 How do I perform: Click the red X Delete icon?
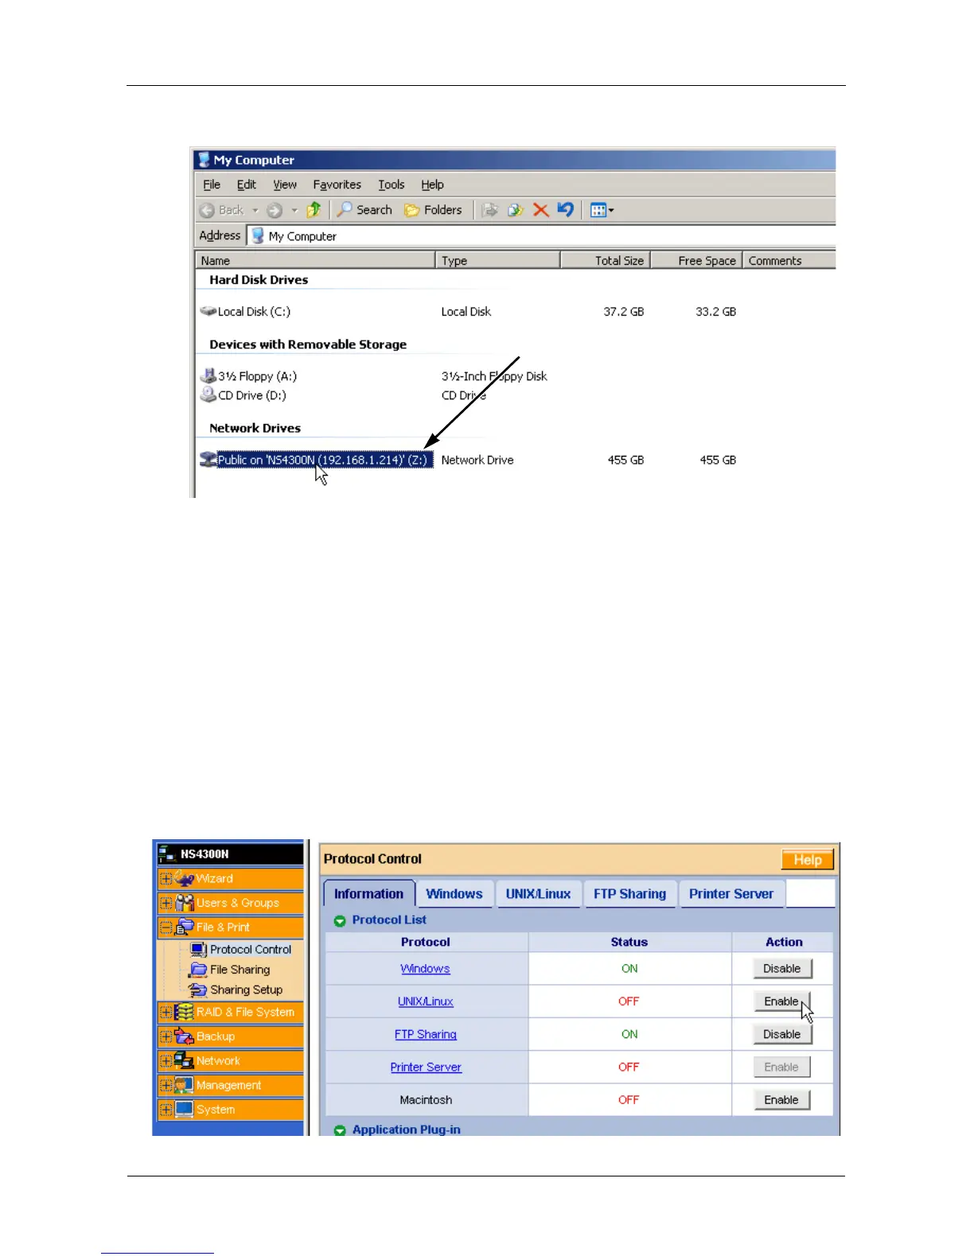click(x=541, y=209)
